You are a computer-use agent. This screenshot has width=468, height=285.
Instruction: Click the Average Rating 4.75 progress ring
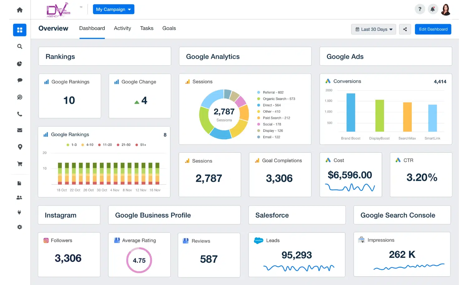[x=139, y=260]
